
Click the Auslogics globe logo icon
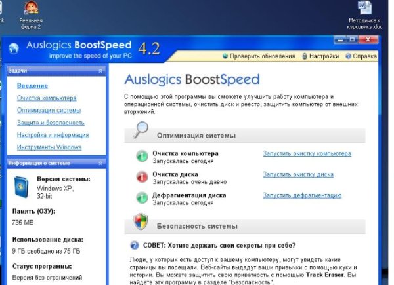pyautogui.click(x=14, y=48)
